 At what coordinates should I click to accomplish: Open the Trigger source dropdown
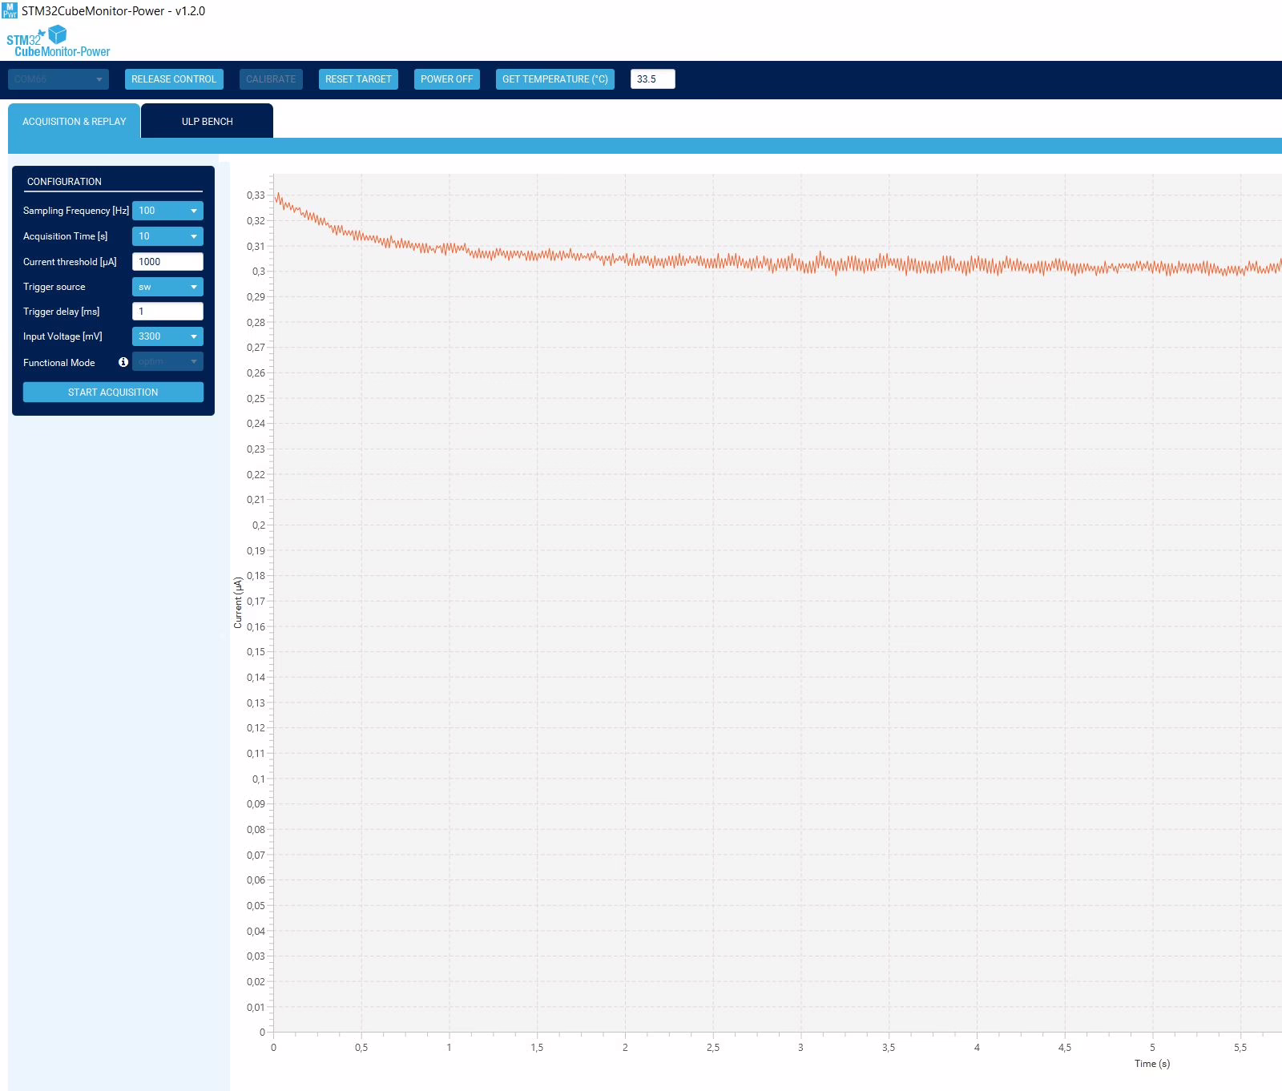pos(167,287)
